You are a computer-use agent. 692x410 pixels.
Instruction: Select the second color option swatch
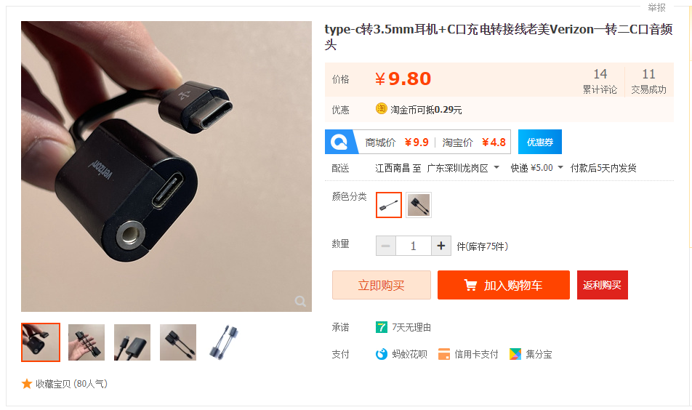click(x=419, y=205)
